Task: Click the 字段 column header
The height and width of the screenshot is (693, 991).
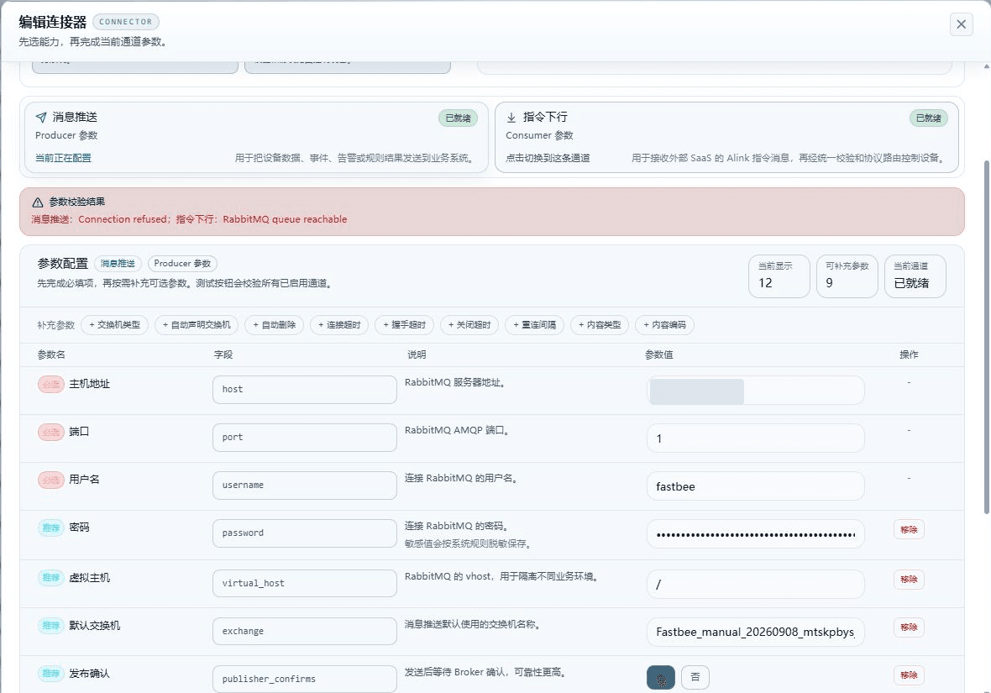Action: pos(223,354)
